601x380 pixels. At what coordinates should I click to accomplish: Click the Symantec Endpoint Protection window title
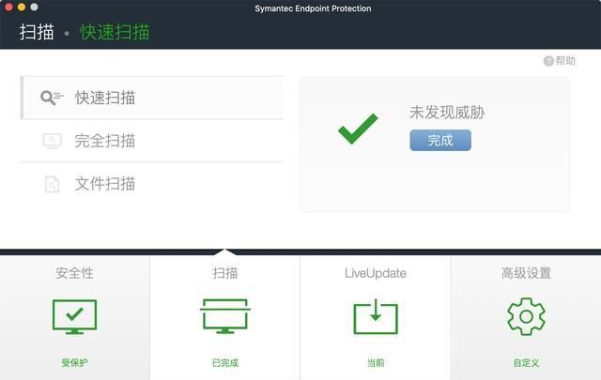click(313, 8)
